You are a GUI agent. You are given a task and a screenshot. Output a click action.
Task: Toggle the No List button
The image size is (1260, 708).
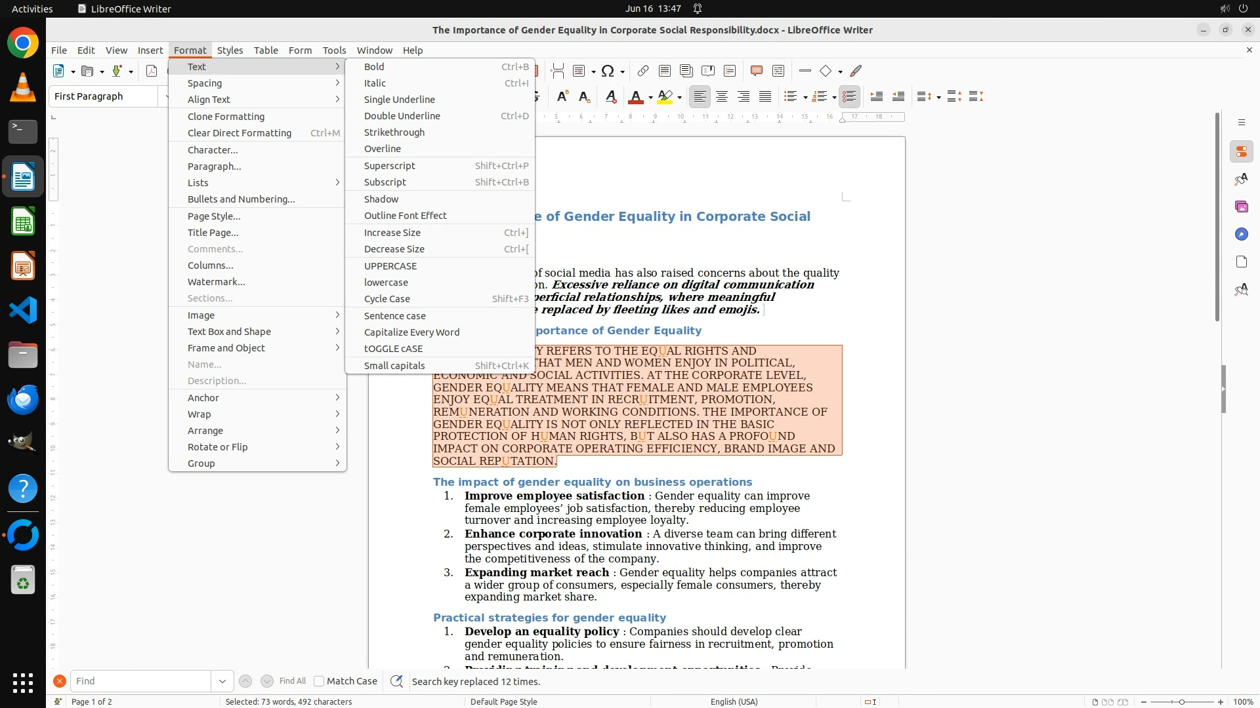click(849, 97)
